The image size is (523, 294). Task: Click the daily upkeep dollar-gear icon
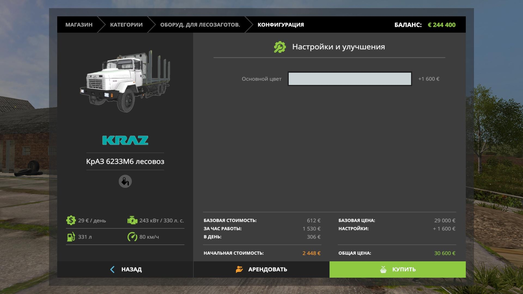pos(71,221)
